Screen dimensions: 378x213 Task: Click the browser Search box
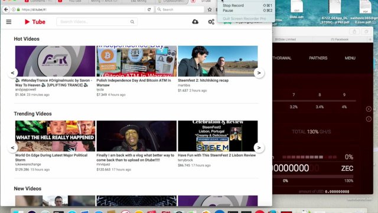pos(180,9)
